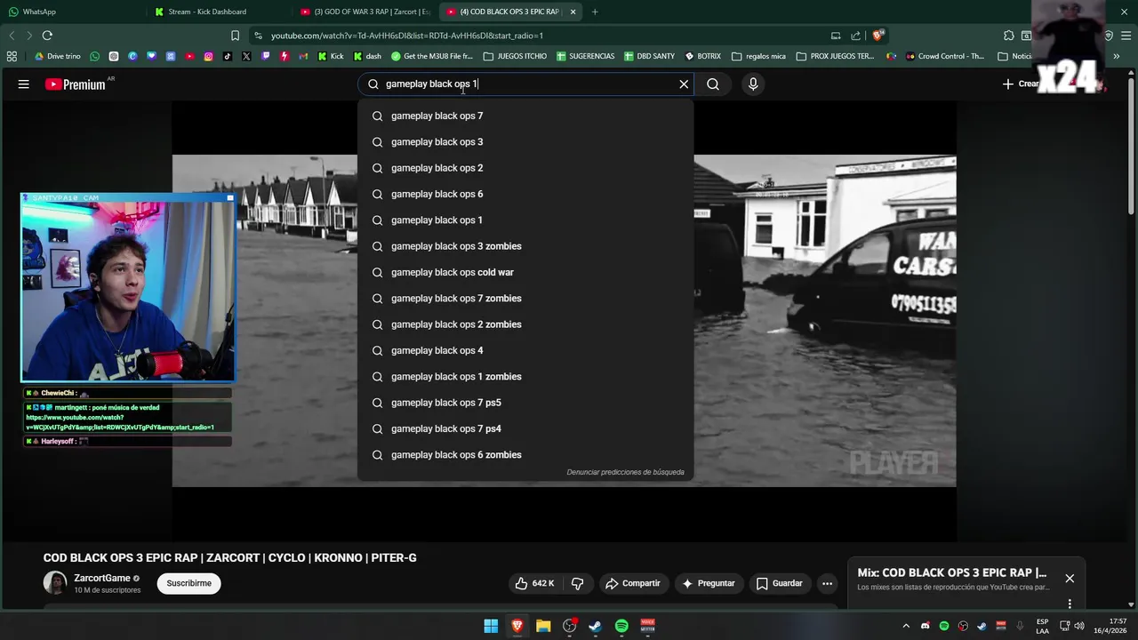Image resolution: width=1138 pixels, height=640 pixels.
Task: Open the JUEGOS ITCHIO bookmarks folder
Action: point(515,56)
